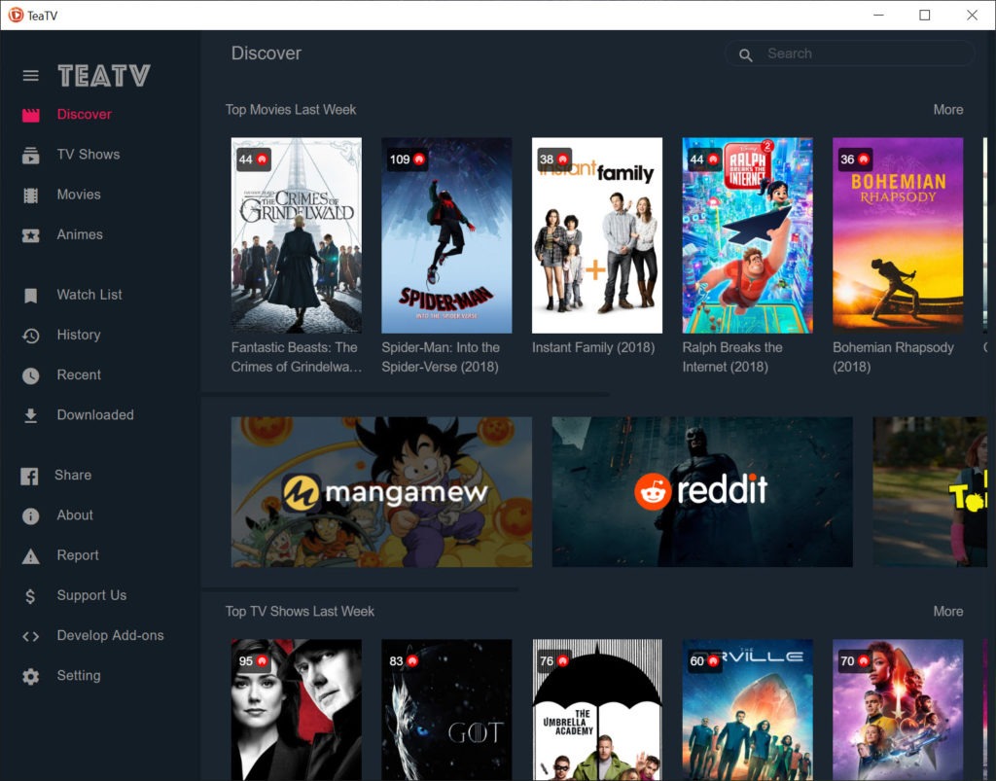
Task: Click More next to Top TV Shows
Action: coord(947,611)
